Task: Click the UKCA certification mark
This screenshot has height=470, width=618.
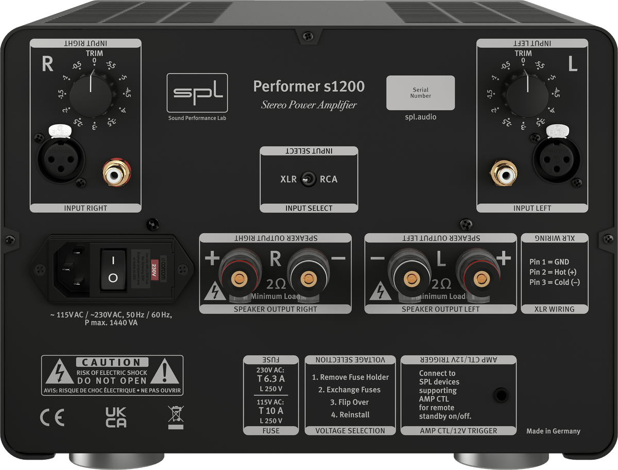Action: (x=115, y=417)
